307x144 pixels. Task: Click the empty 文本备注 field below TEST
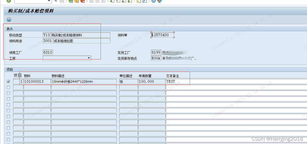point(236,87)
